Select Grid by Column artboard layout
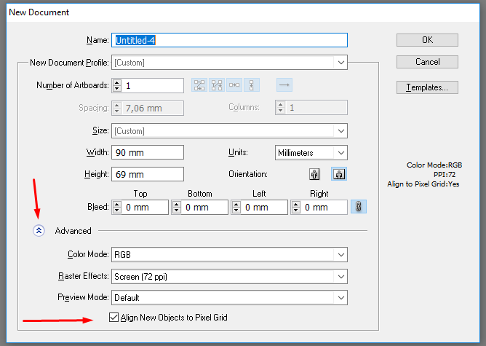This screenshot has height=346, width=486. [216, 85]
